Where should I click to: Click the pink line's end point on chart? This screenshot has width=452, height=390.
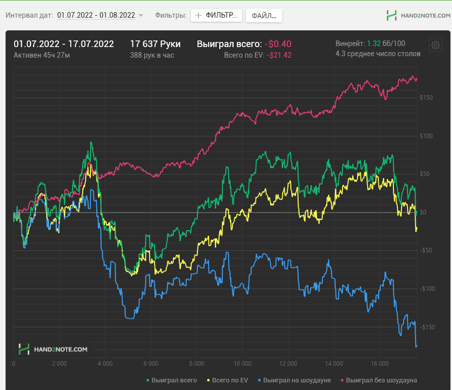click(417, 79)
